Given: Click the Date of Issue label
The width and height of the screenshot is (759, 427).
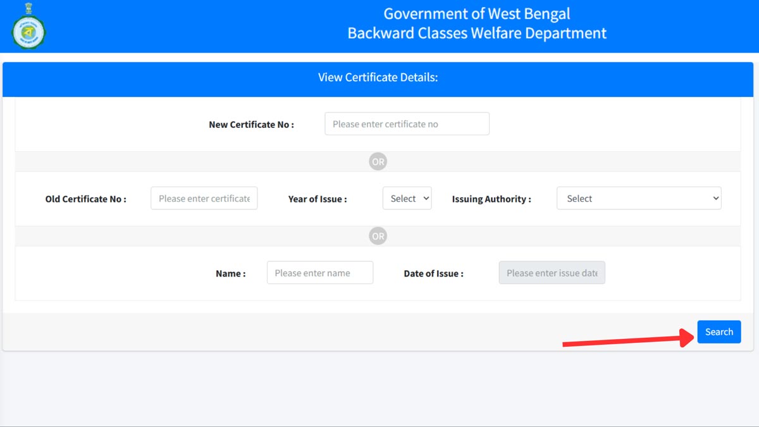Looking at the screenshot, I should [434, 273].
